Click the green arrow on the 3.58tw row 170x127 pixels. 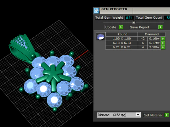pyautogui.click(x=163, y=47)
